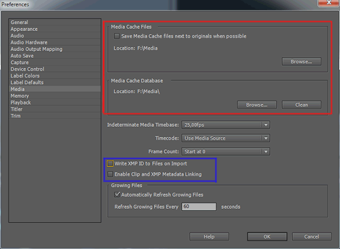The width and height of the screenshot is (340, 249).
Task: Open the Indeterminate Media Timebase dropdown
Action: coord(226,124)
